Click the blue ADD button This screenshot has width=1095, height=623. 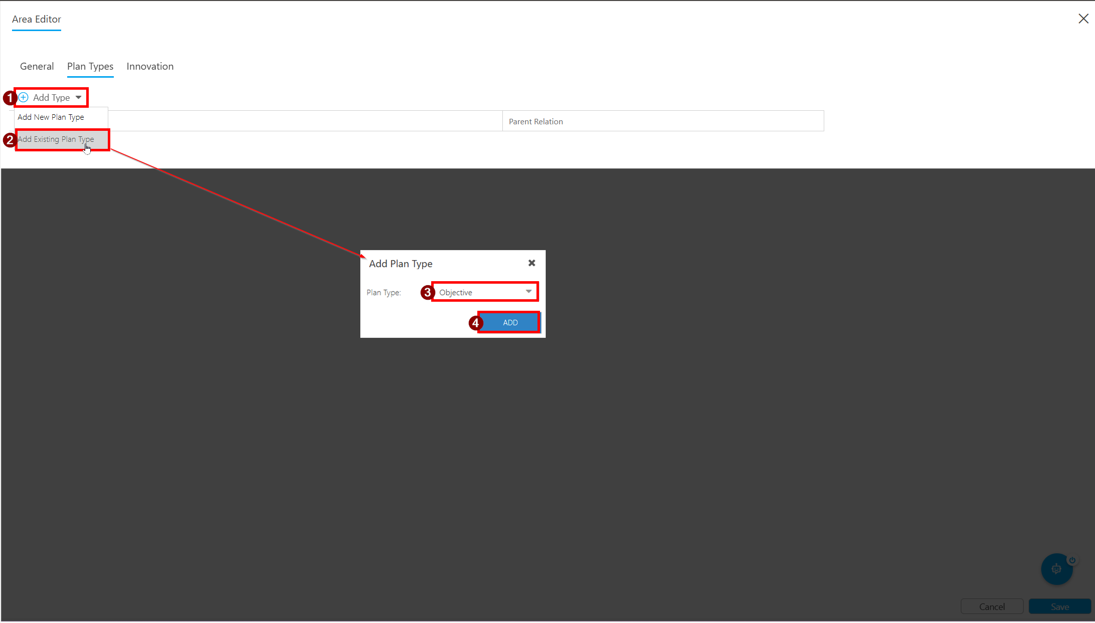tap(510, 322)
